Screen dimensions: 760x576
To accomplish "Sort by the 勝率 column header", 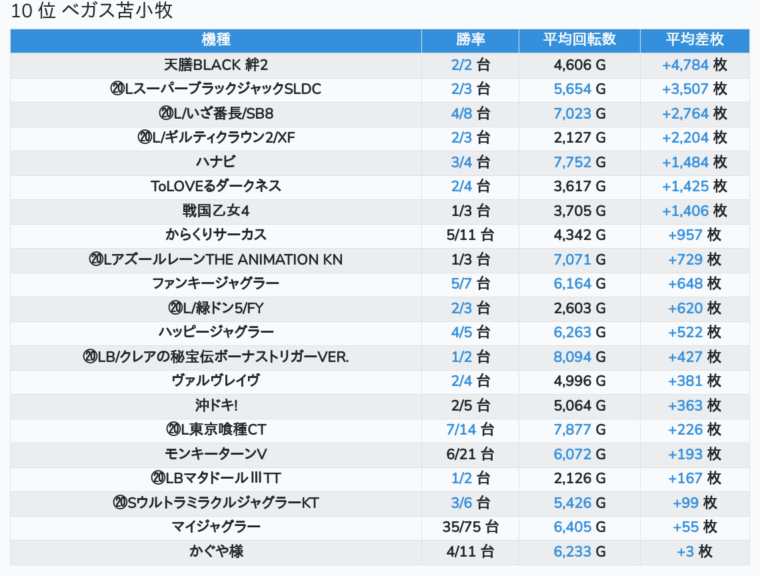I will (470, 39).
